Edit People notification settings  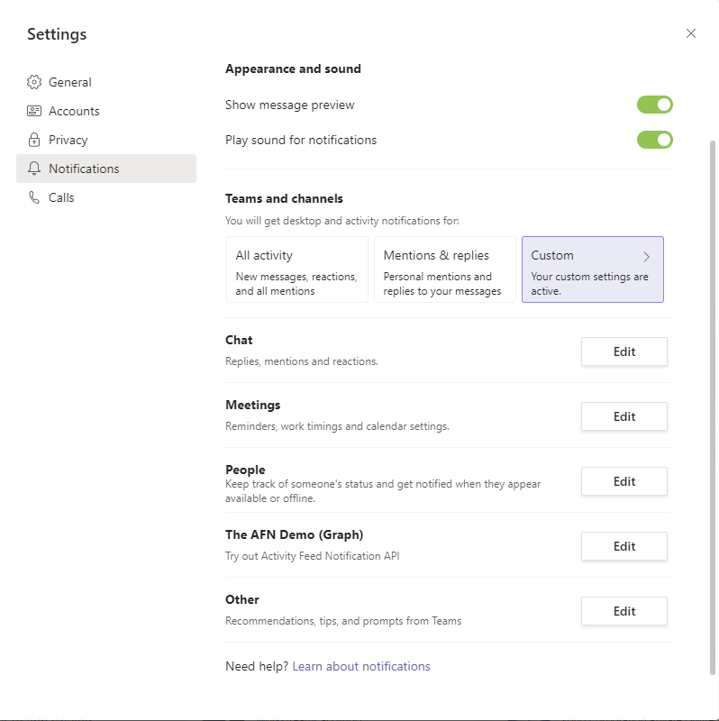(623, 481)
